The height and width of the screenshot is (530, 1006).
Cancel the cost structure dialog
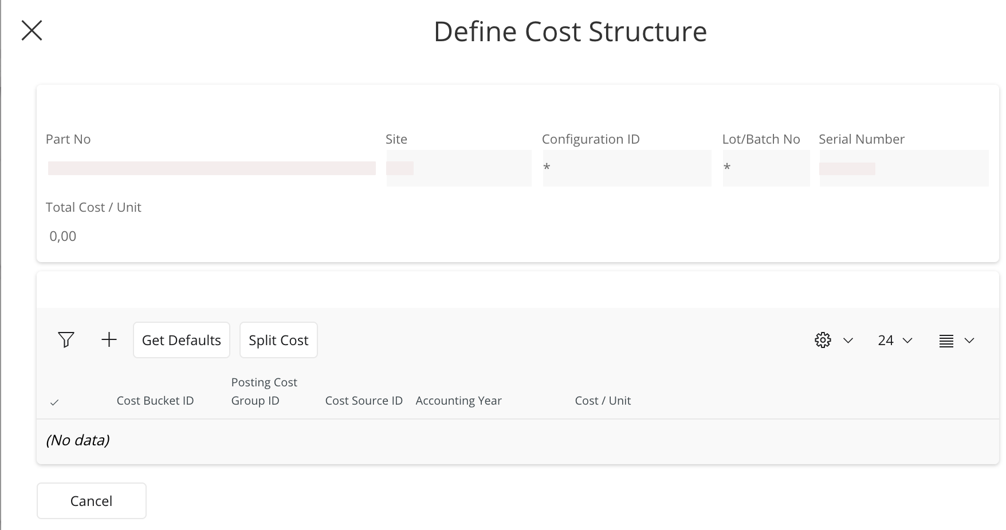(91, 501)
